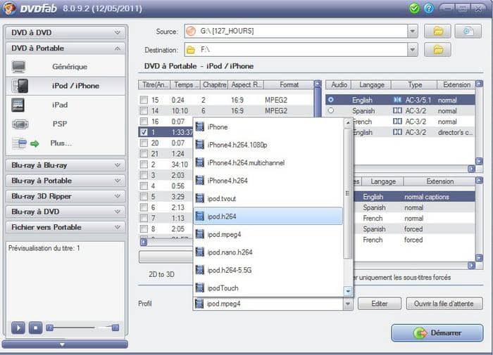493x355 pixels.
Task: Choose ipod.h264 profile
Action: tap(268, 216)
